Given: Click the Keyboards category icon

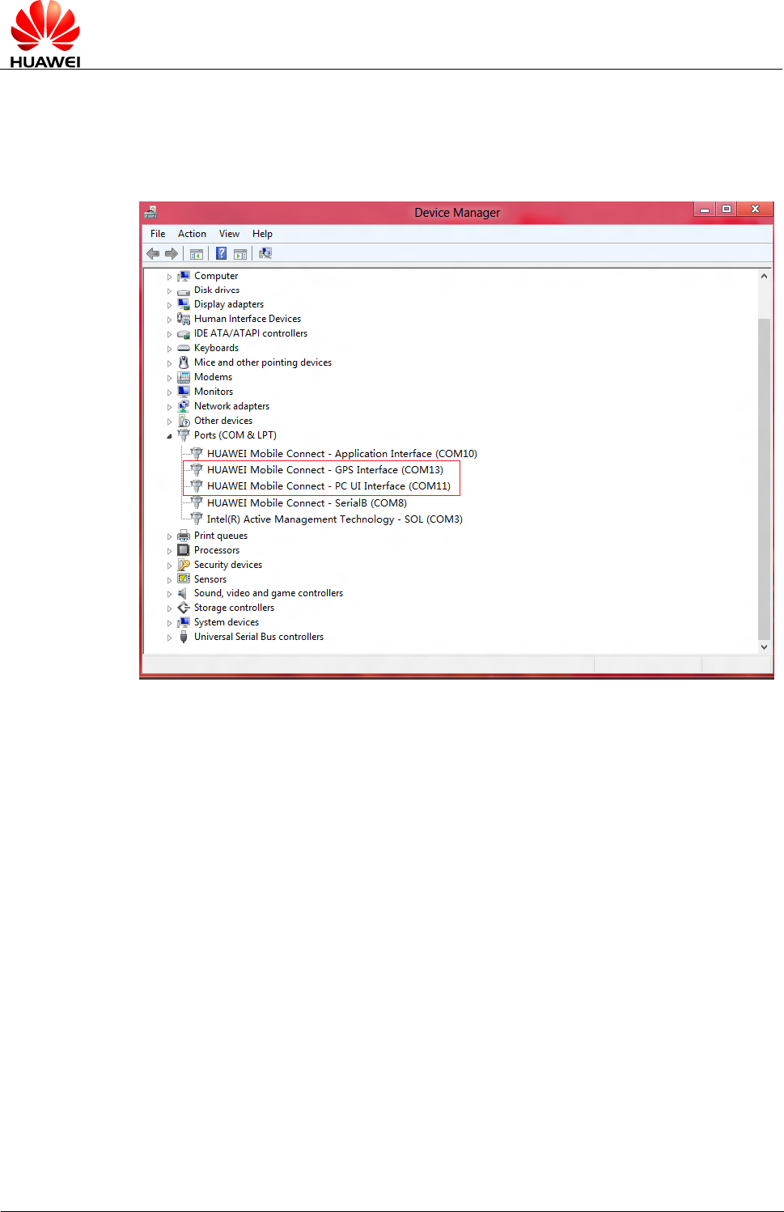Looking at the screenshot, I should tap(184, 348).
